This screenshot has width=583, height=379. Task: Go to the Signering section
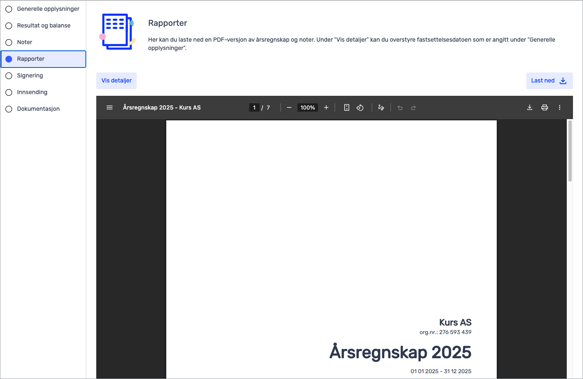(30, 75)
